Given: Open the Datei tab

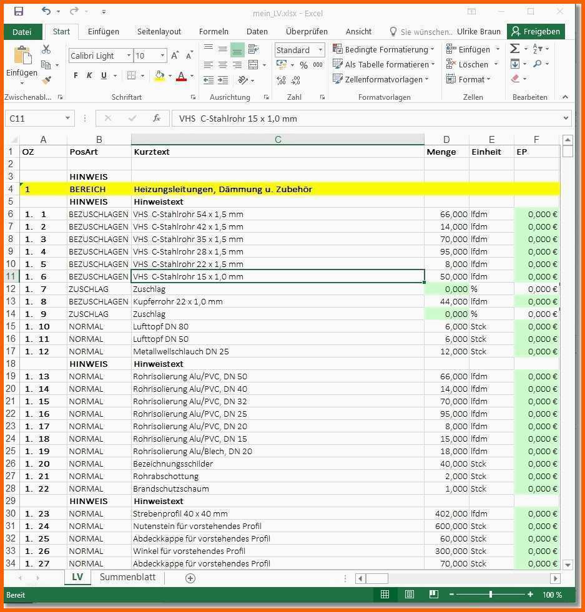Looking at the screenshot, I should coord(22,32).
